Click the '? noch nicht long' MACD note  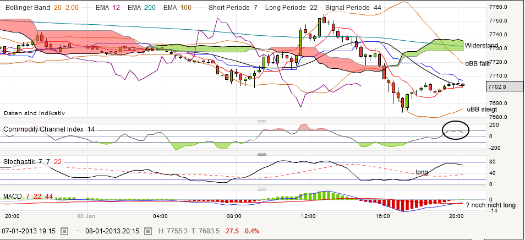tap(490, 205)
